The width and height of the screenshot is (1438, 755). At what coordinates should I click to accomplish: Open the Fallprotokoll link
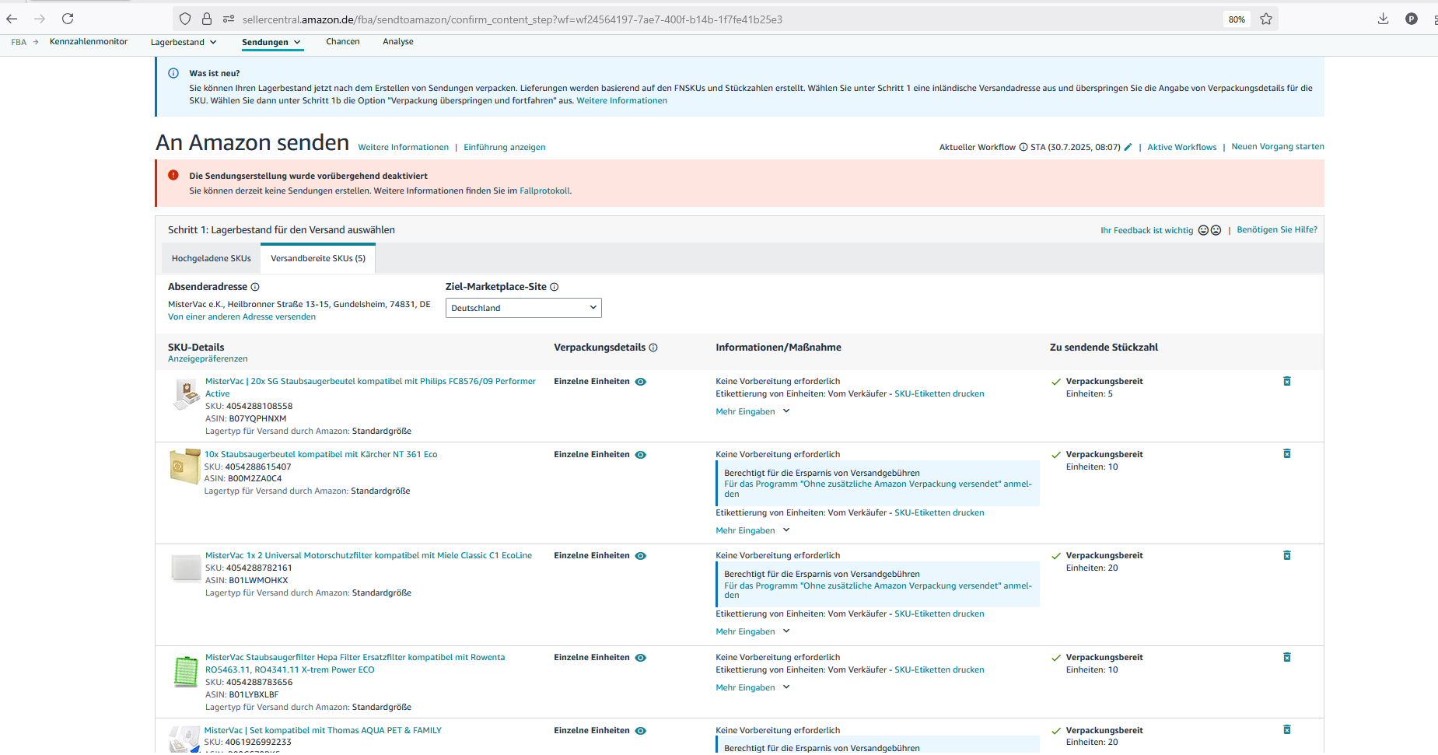(544, 191)
